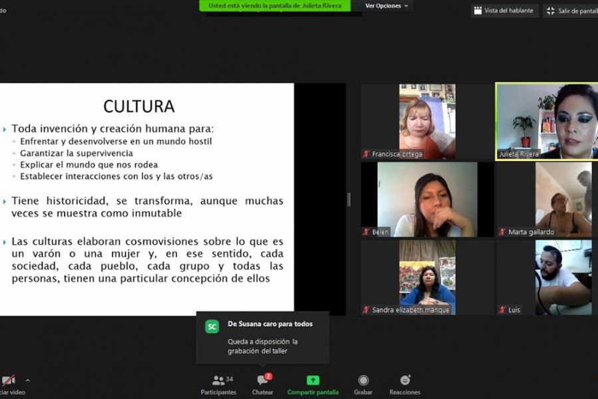Click text 'Enfrentar y desenvolverse en un mundo hostil'
The height and width of the screenshot is (399, 598).
coord(116,142)
